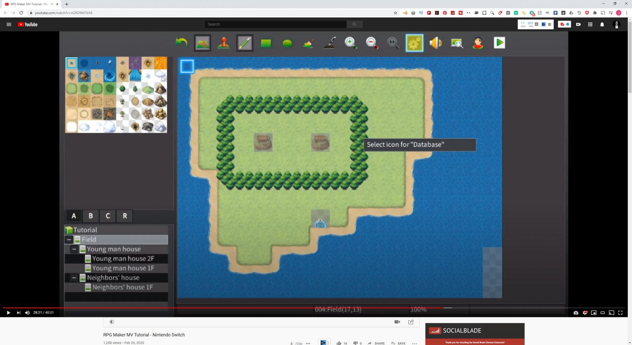Click into the YouTube Search field
The image size is (632, 345).
(x=276, y=24)
